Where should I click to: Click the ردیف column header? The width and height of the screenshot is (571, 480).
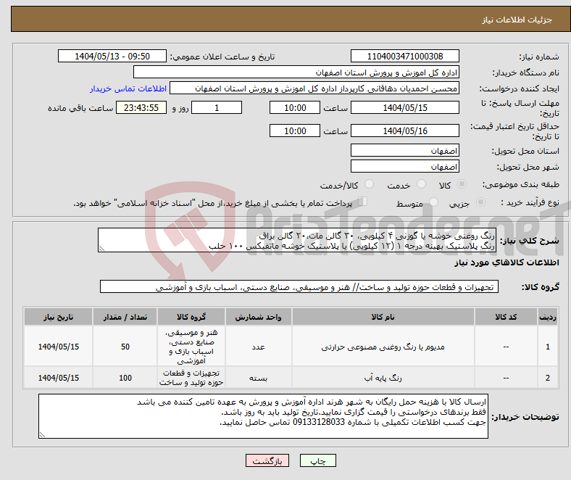[548, 317]
